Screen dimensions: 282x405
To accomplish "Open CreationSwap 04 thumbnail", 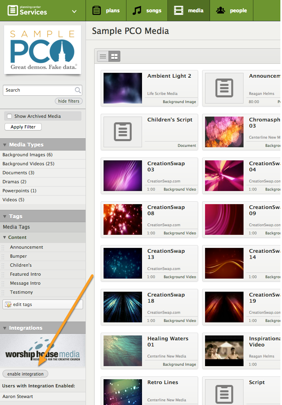I will 224,175.
